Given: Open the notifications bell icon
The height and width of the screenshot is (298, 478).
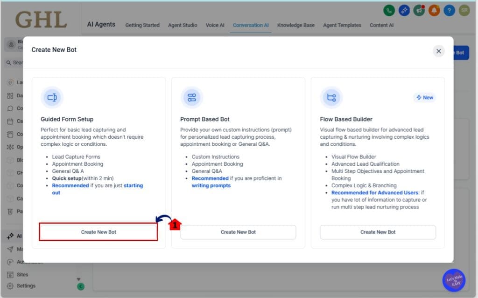Looking at the screenshot, I should tap(433, 10).
